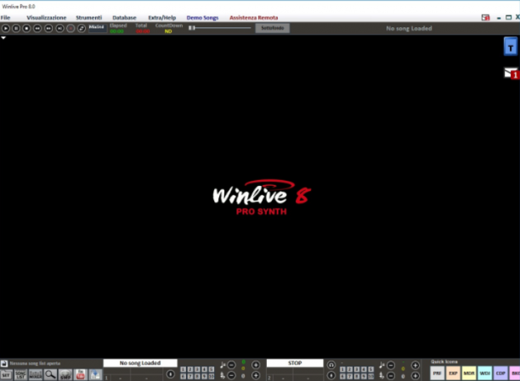Open the Extra/Help menu
Screen dimensions: 520x381
161,18
